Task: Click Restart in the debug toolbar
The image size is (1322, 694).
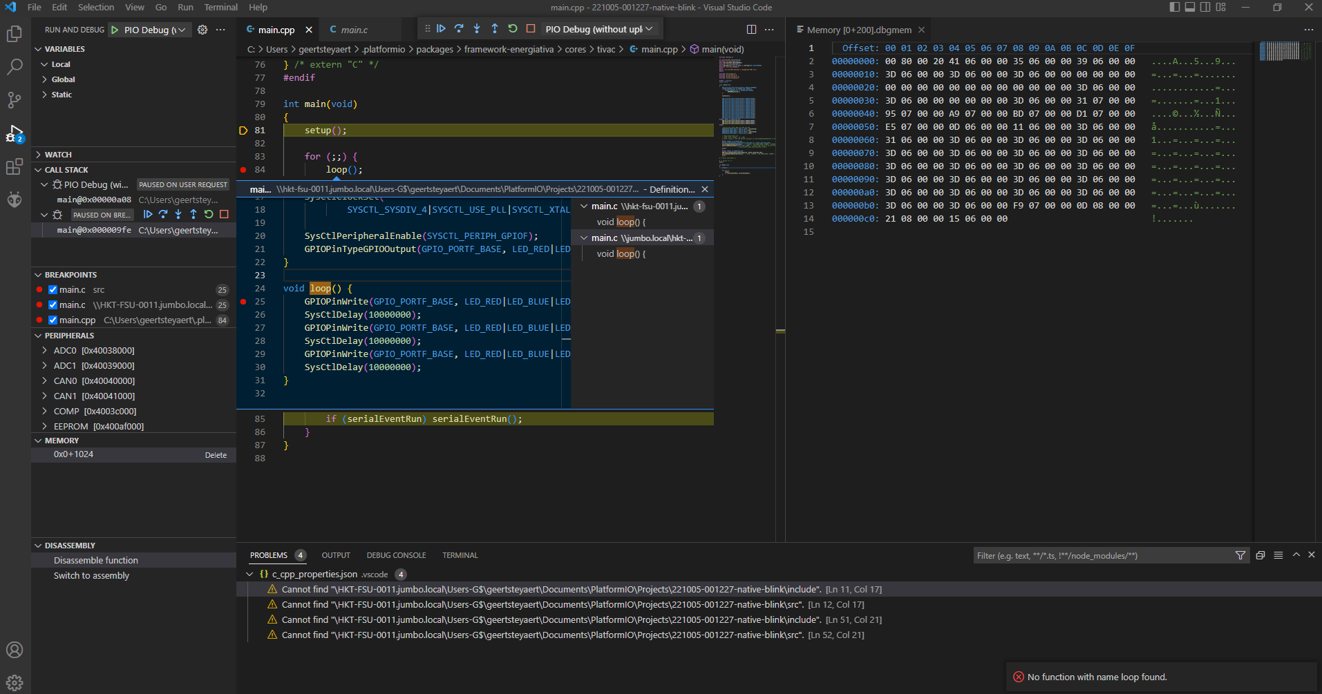Action: tap(513, 29)
